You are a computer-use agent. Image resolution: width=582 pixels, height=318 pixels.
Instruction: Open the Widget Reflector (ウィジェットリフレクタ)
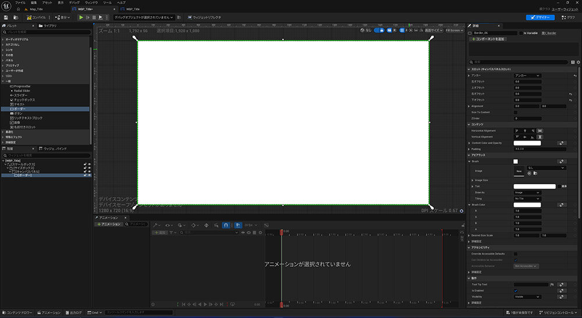pyautogui.click(x=203, y=17)
